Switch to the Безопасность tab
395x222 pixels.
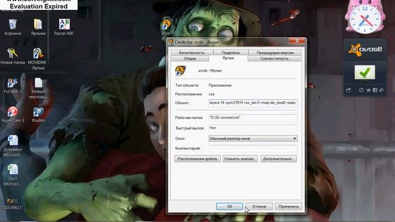coord(192,52)
